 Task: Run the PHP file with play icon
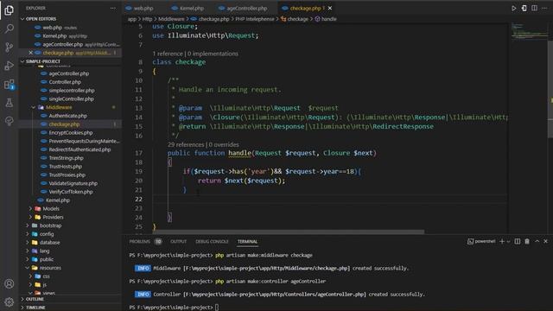[x=513, y=8]
